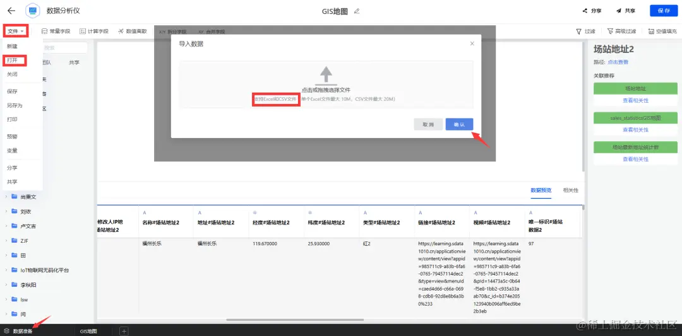Open the 高级过滤 advanced filter tool

[621, 32]
